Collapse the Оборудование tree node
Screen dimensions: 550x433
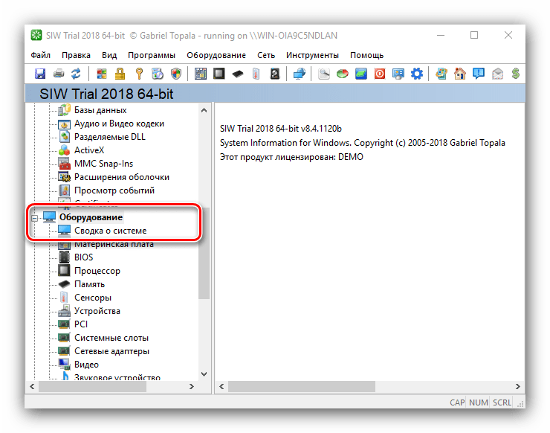click(34, 218)
